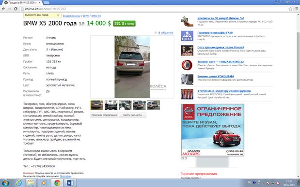Image resolution: width=300 pixels, height=187 pixels.
Task: Click the RU language indicator in the tray
Action: pyautogui.click(x=250, y=183)
